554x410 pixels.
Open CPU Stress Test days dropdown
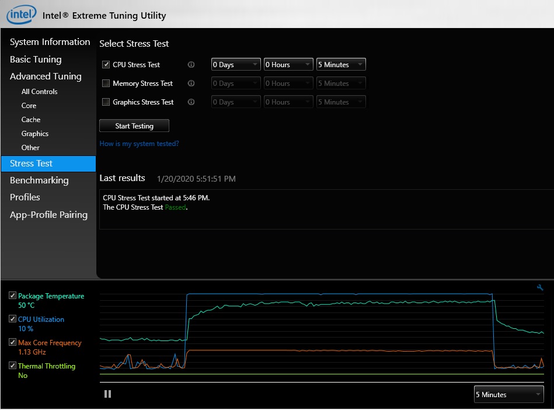click(236, 65)
